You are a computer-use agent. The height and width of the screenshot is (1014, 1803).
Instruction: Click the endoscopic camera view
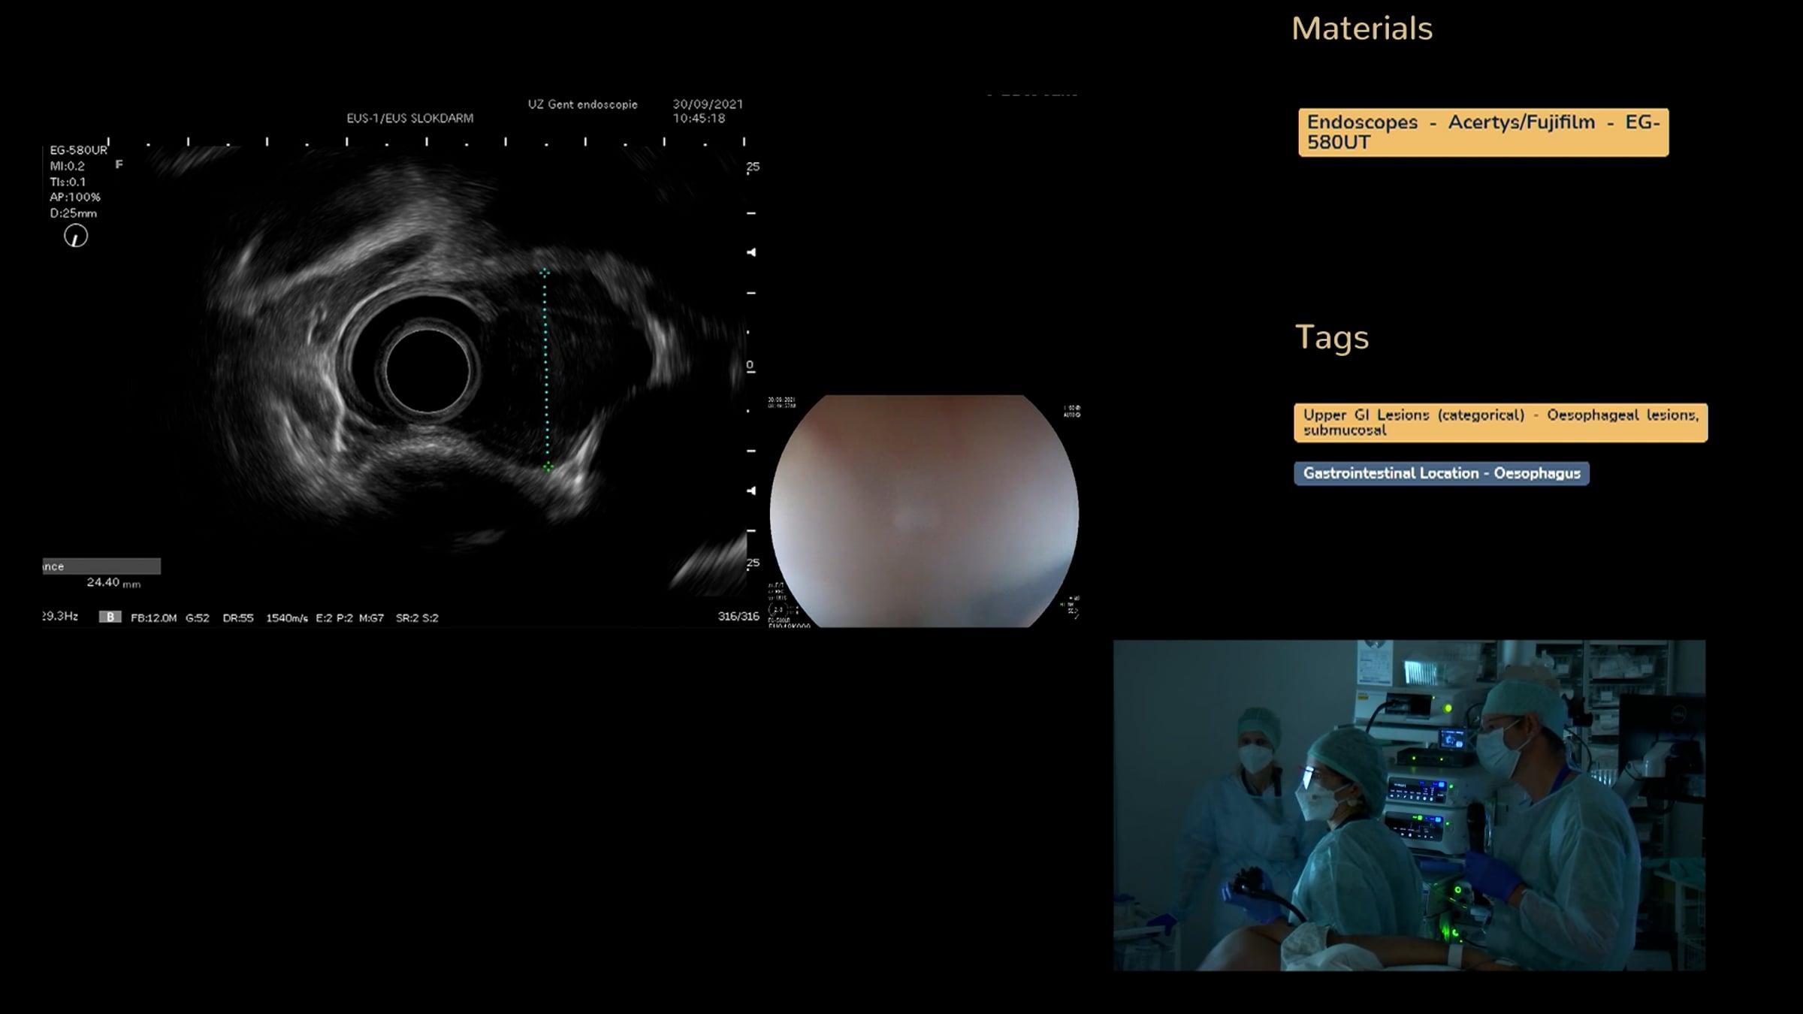click(924, 511)
